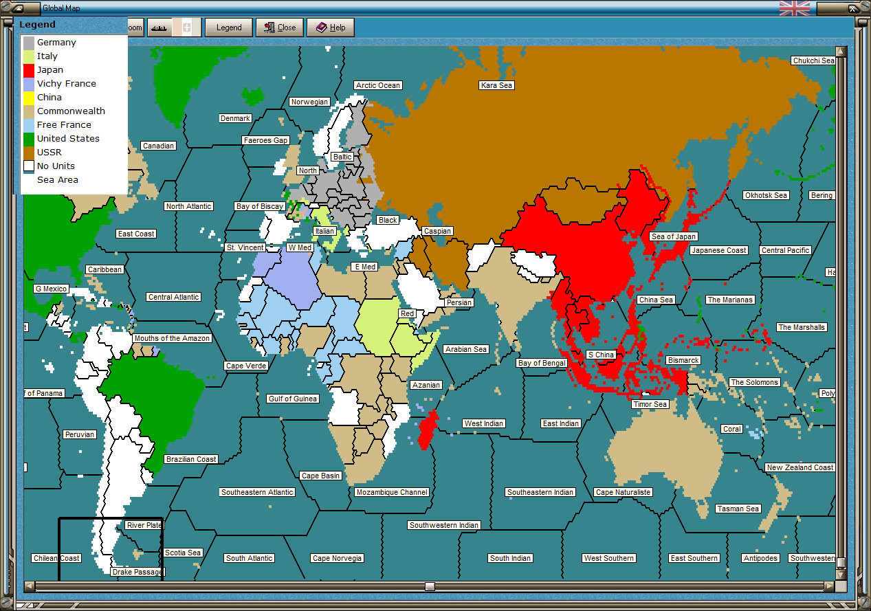Click the collapse arrow left of Global Map title
Image resolution: width=871 pixels, height=611 pixels.
17,8
